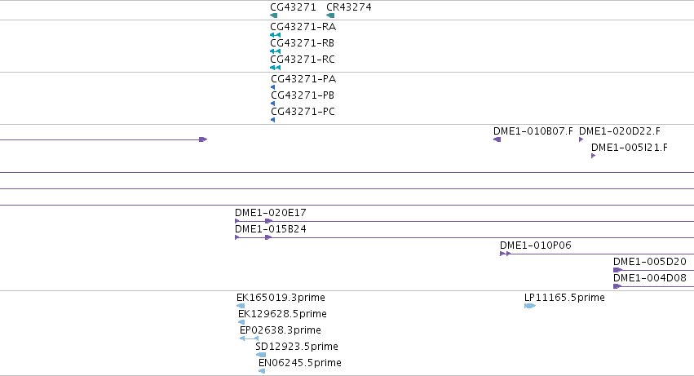Click the DME1-010B07.F purple arrow glyph
This screenshot has height=376, width=694.
pyautogui.click(x=497, y=139)
